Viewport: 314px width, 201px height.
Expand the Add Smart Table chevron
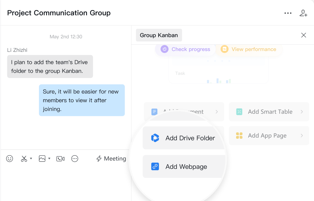(302, 112)
